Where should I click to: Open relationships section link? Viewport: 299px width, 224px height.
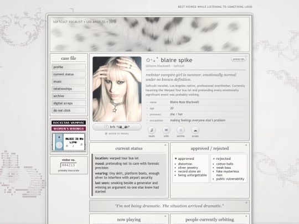(69, 88)
